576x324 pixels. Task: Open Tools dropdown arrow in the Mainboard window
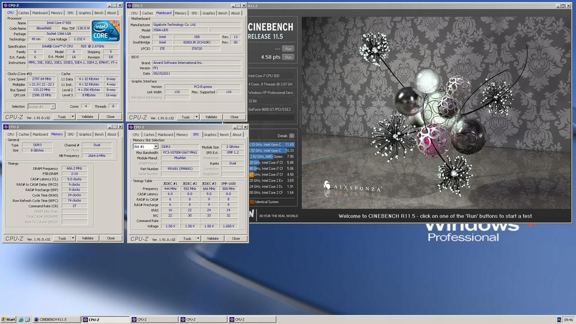196,117
